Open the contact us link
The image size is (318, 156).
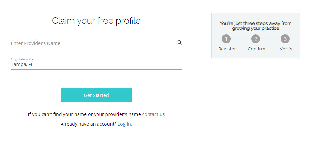153,114
